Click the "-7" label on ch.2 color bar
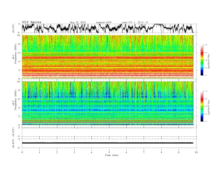Viewport: 221px width, 171px height. tap(206, 122)
